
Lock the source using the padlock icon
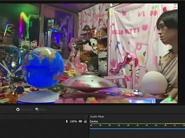(85, 121)
